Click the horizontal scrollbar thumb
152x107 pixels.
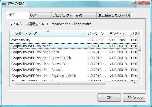tap(60, 83)
